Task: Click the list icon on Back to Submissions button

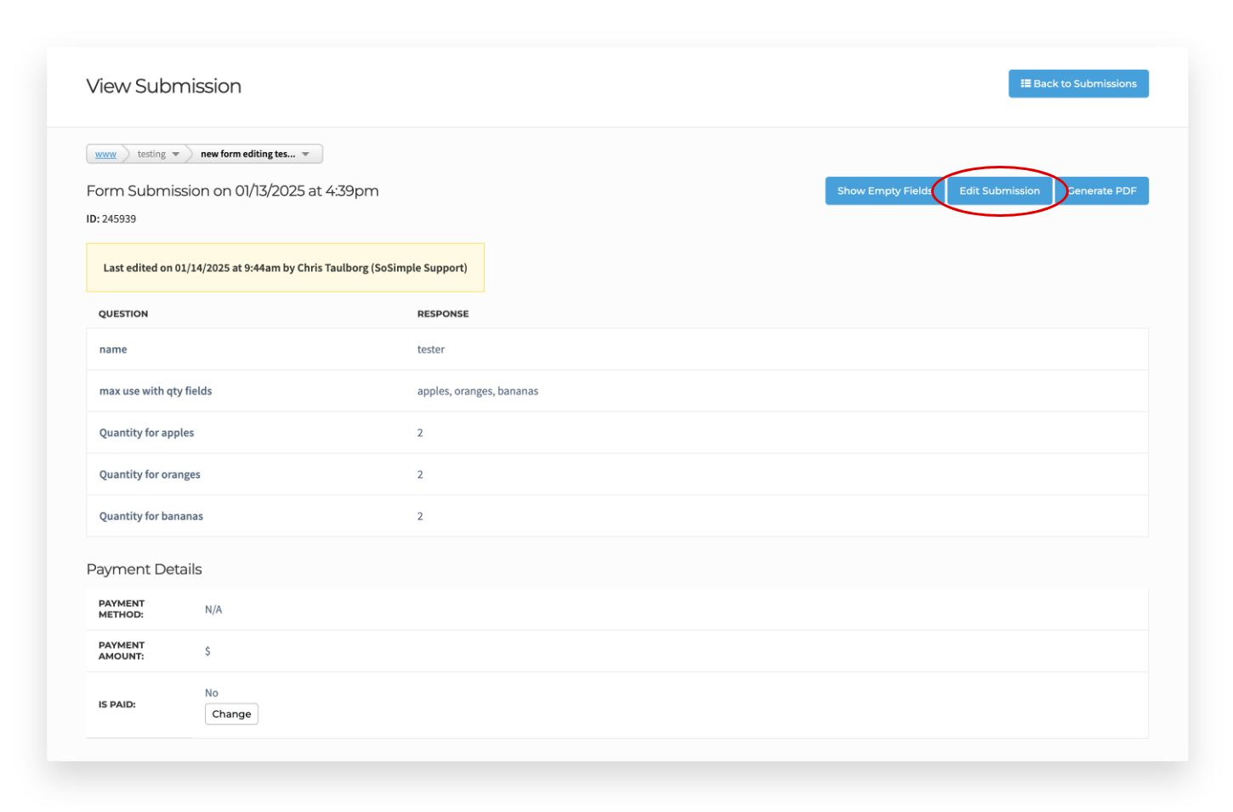Action: click(1026, 83)
